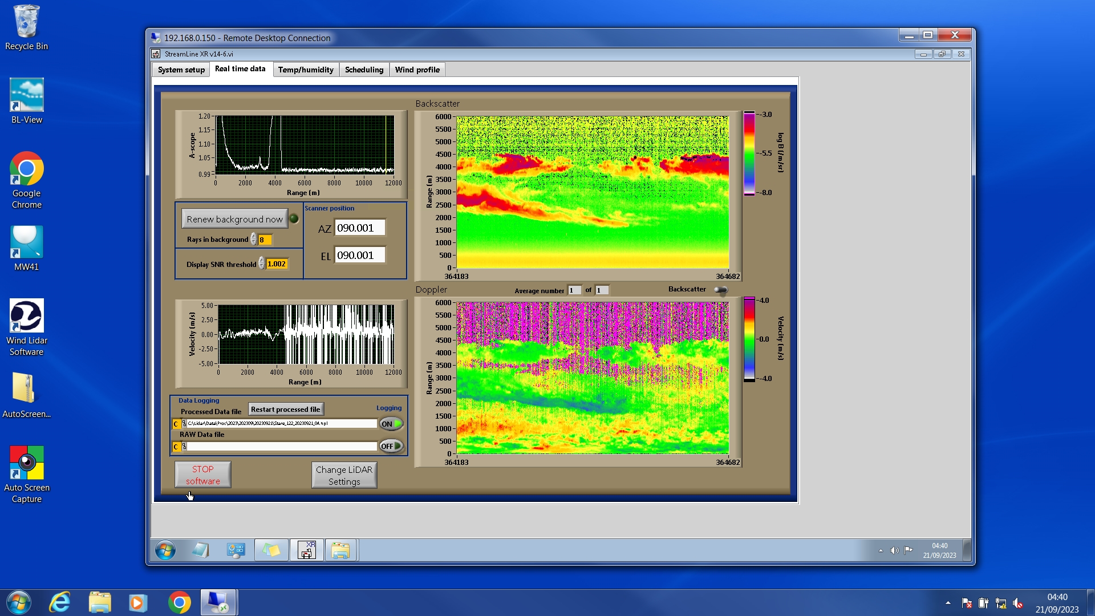Toggle processed data logging ON switch

(x=391, y=424)
